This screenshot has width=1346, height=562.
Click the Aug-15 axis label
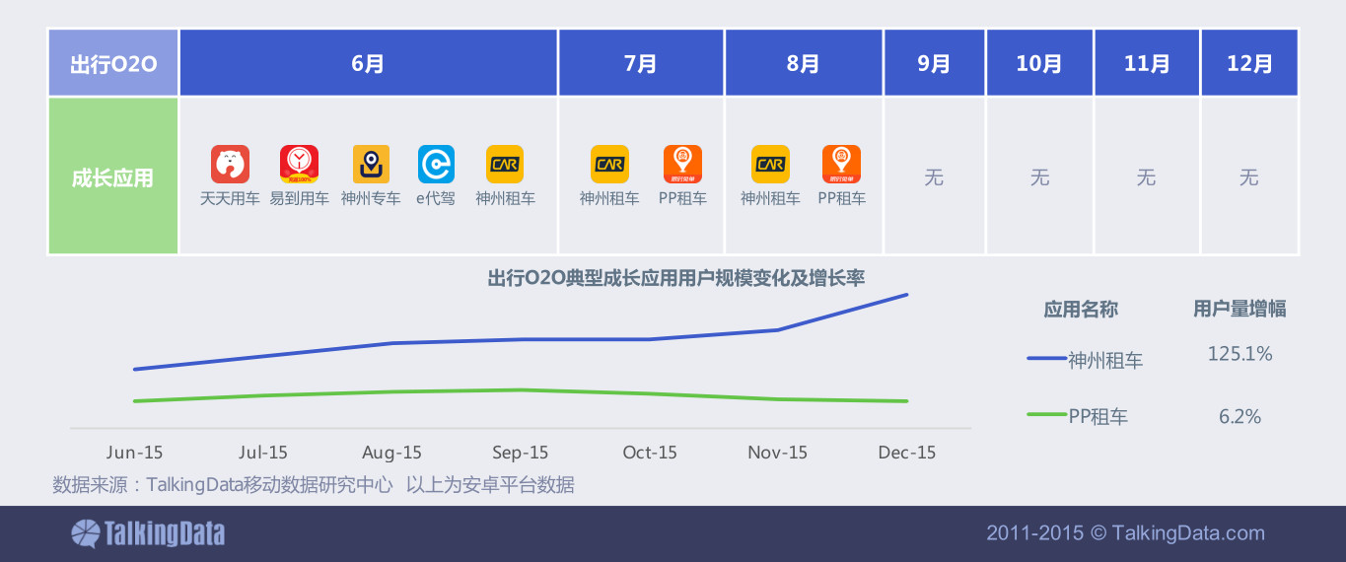coord(391,453)
